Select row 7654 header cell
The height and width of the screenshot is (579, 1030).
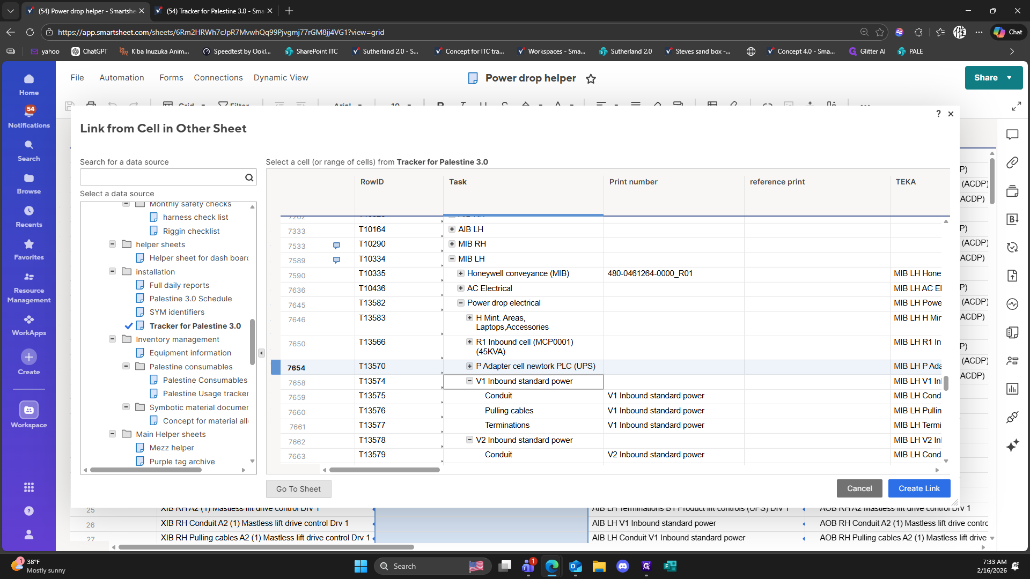pyautogui.click(x=296, y=368)
